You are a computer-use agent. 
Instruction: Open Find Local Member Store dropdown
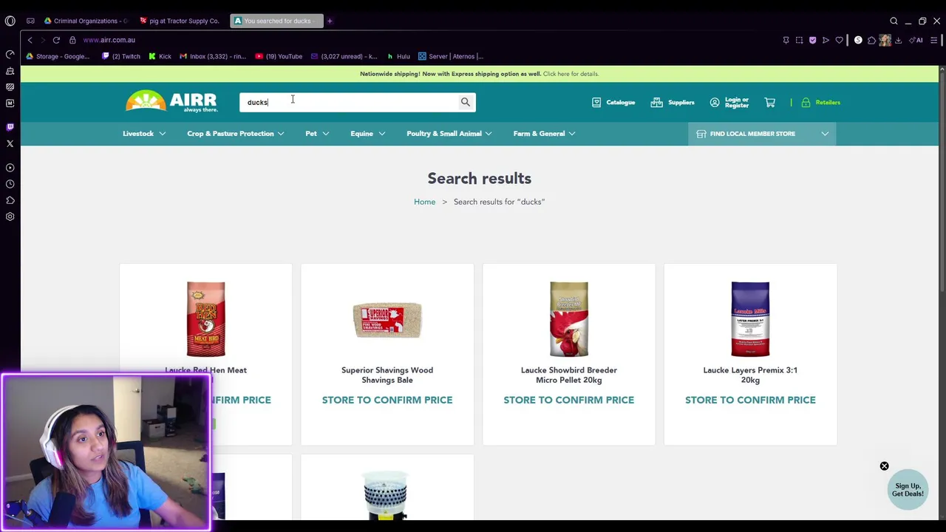pyautogui.click(x=762, y=134)
